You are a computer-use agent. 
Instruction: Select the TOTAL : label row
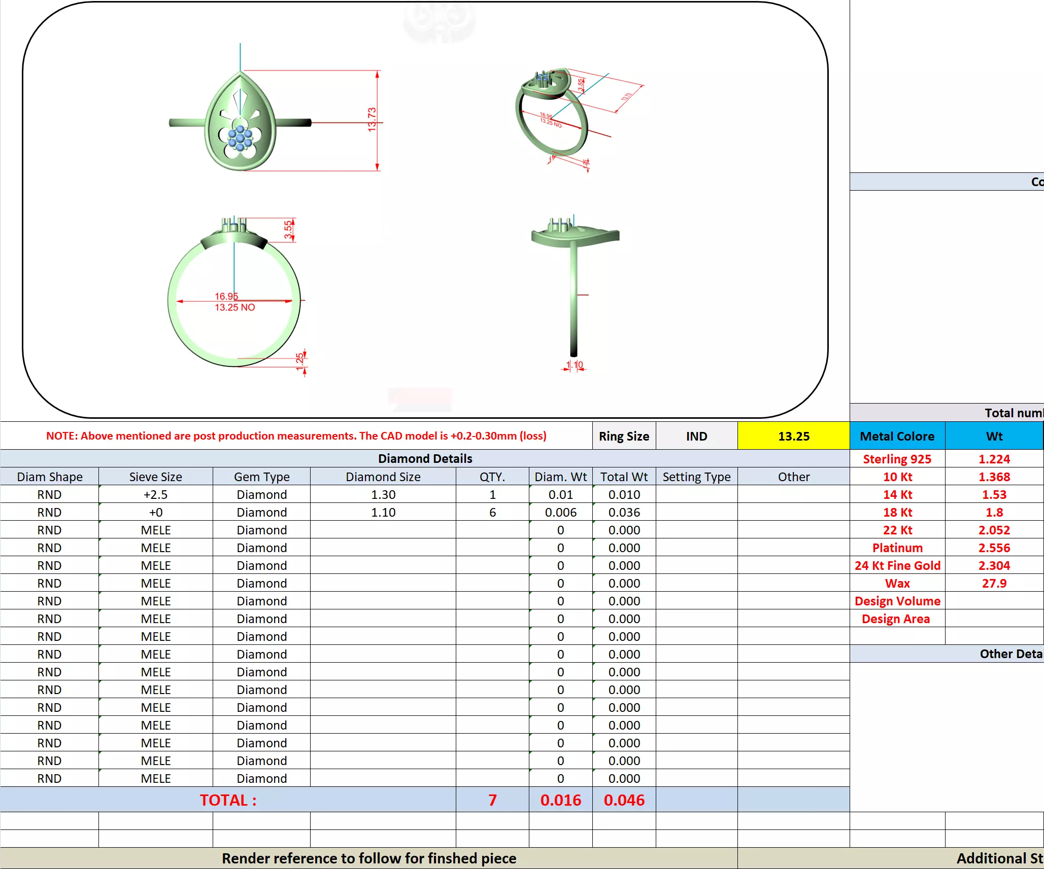tap(228, 800)
